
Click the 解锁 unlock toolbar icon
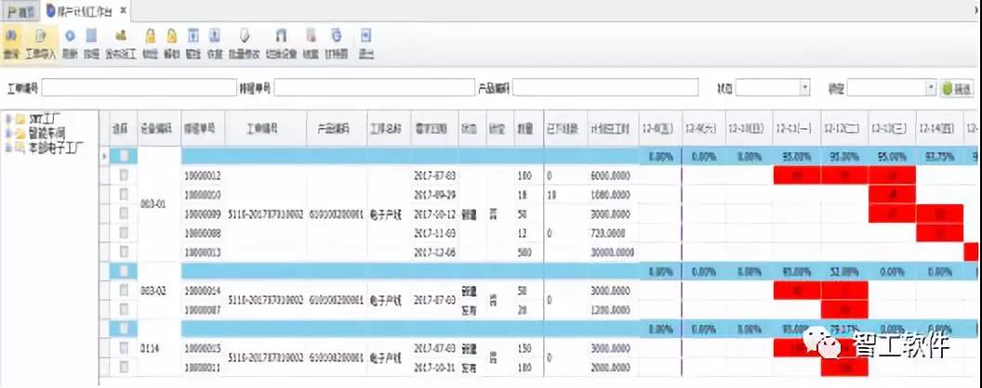(171, 42)
